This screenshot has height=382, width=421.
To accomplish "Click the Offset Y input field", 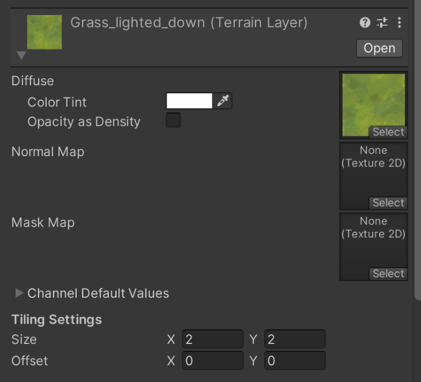I will point(295,361).
